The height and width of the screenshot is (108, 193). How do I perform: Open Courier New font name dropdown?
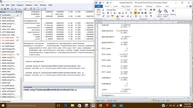(125, 10)
